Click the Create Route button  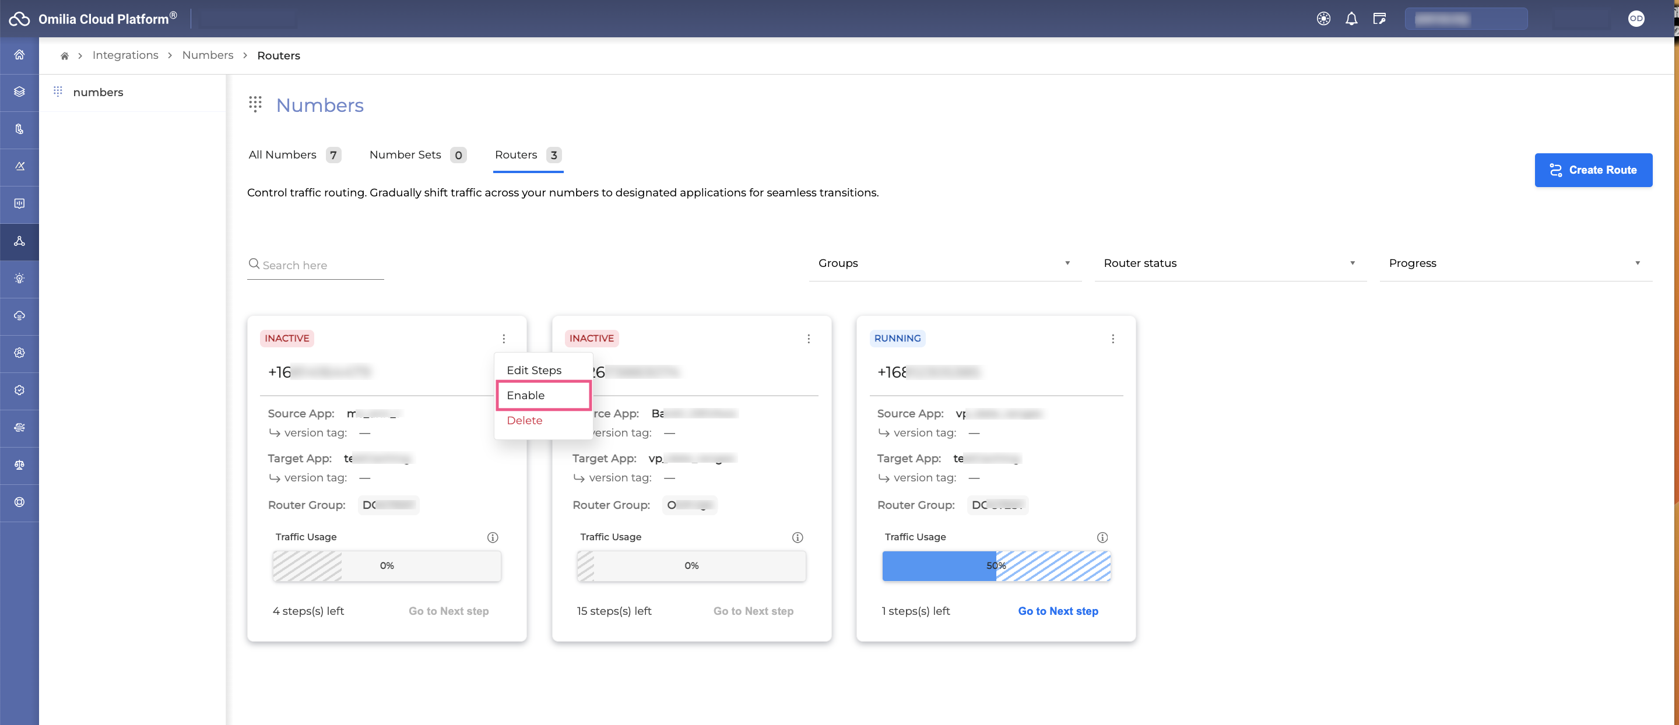coord(1593,170)
